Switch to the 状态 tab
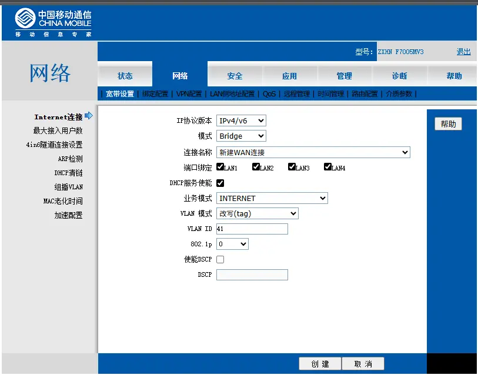The width and height of the screenshot is (478, 375). point(125,76)
